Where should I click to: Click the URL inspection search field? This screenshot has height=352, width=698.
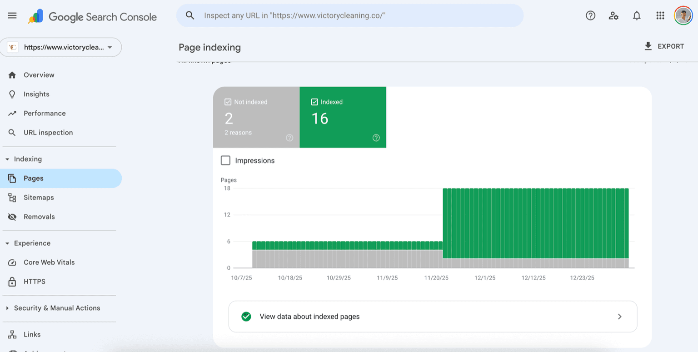(x=350, y=15)
